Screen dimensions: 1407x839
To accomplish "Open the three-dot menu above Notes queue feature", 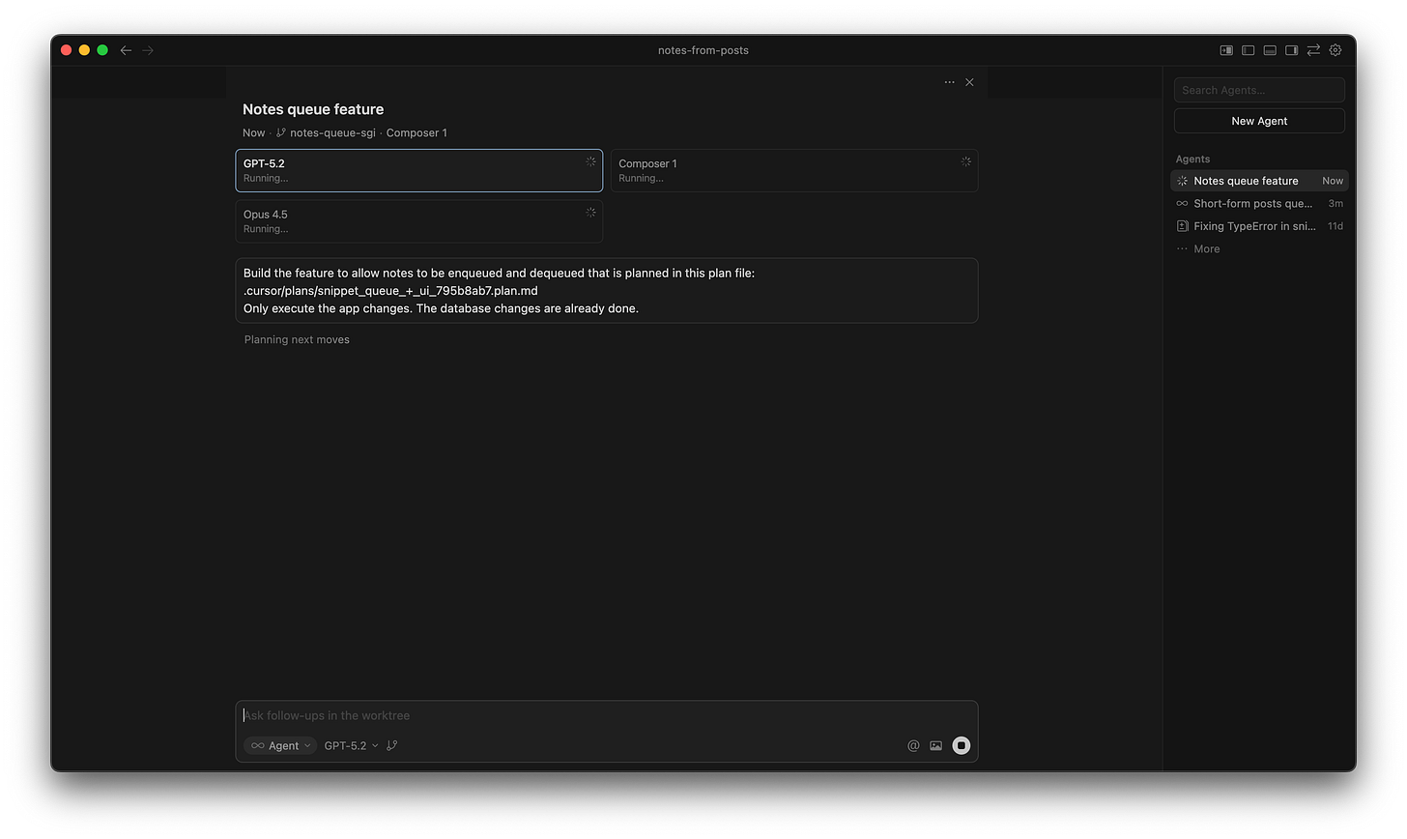I will (x=949, y=82).
